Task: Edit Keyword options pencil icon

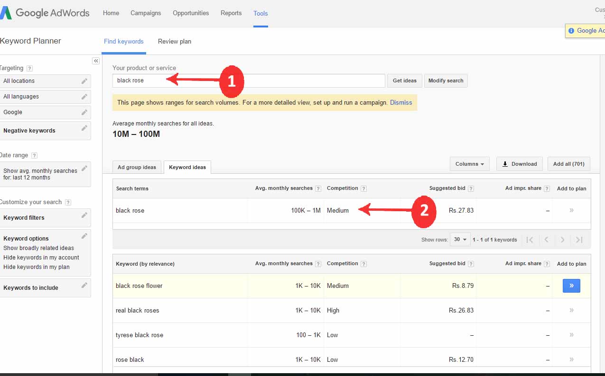Action: (84, 236)
